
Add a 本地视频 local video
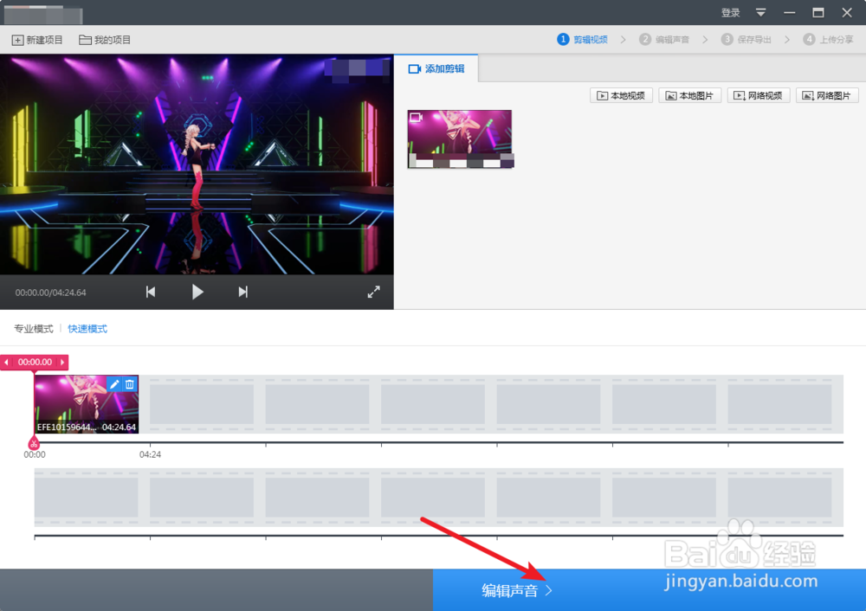pyautogui.click(x=621, y=95)
